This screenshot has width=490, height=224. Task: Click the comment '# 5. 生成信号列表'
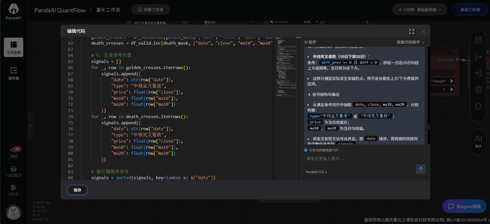[111, 55]
